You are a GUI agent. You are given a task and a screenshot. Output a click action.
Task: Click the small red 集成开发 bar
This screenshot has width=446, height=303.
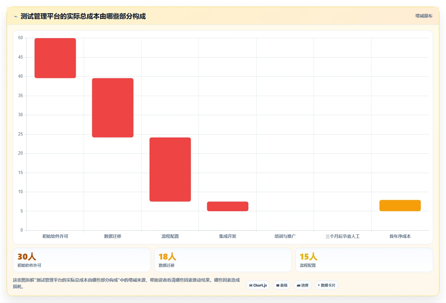click(228, 206)
